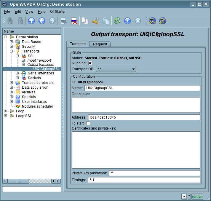The height and width of the screenshot is (201, 211).
Task: Click the Certificates and private key text area
Action: pos(136,150)
